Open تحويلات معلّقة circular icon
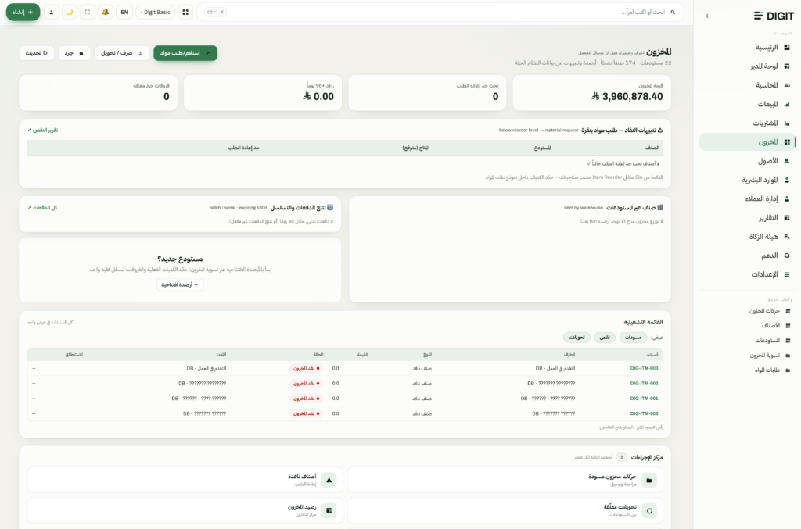Viewport: 801px width, 529px height. pyautogui.click(x=648, y=510)
